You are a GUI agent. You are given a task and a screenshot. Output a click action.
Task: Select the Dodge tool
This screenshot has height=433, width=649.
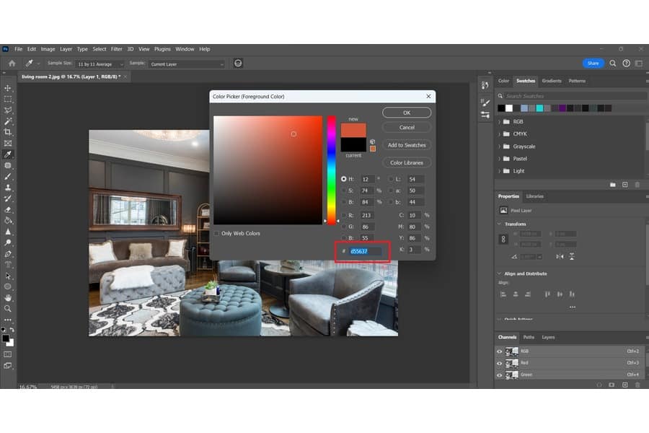[8, 242]
